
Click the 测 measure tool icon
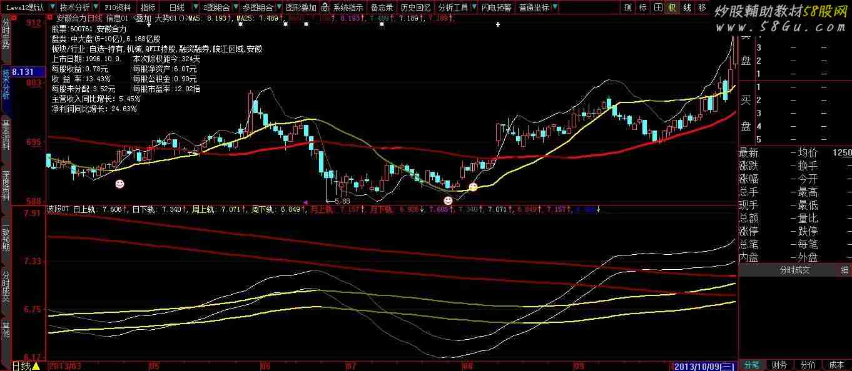629,7
